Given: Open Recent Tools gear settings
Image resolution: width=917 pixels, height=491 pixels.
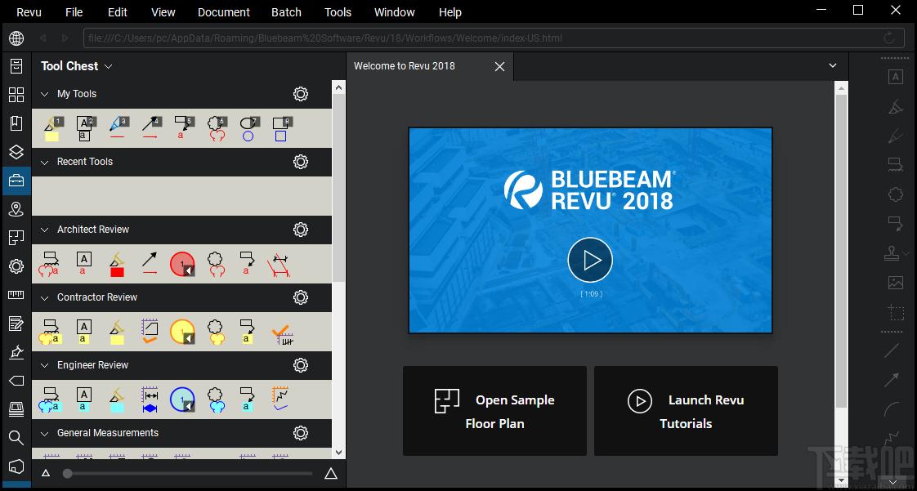Looking at the screenshot, I should [301, 162].
